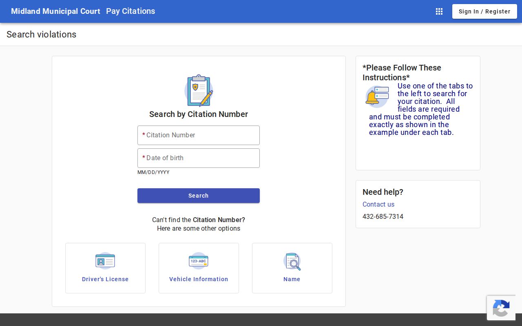Search by Vehicle Information option

(199, 268)
